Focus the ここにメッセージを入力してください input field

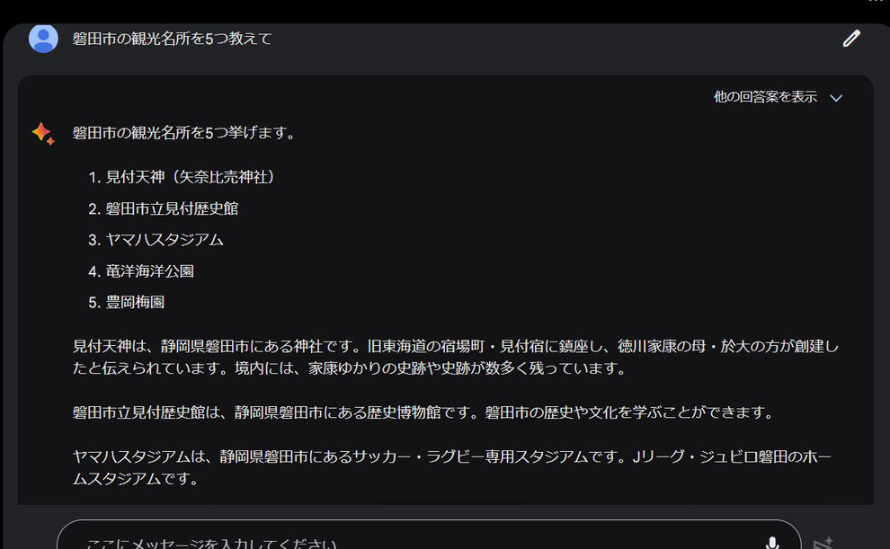pyautogui.click(x=429, y=535)
